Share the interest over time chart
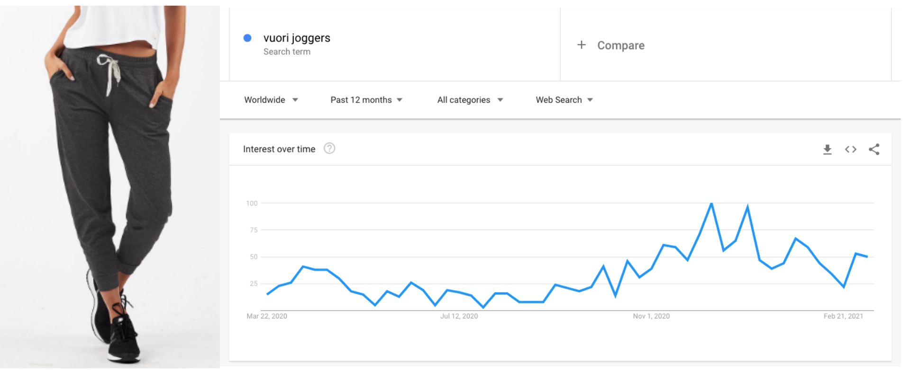 pyautogui.click(x=874, y=150)
